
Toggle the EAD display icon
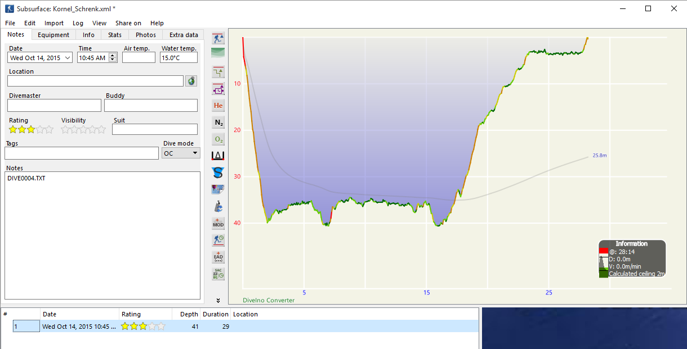pos(218,257)
